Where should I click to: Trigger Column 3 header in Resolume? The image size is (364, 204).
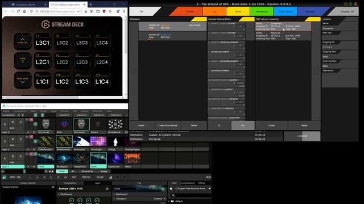[98, 115]
